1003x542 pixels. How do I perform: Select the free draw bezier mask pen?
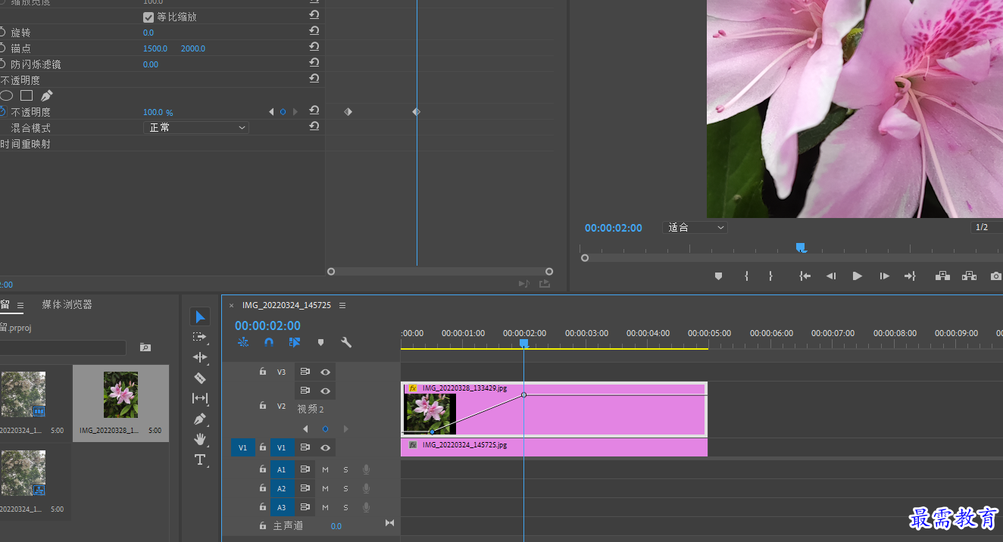pos(47,95)
